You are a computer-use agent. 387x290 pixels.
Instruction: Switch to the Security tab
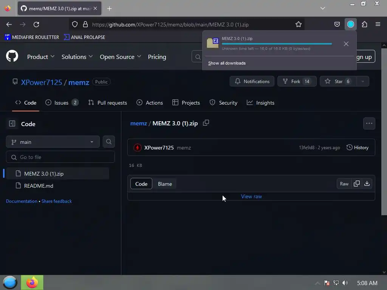[223, 103]
